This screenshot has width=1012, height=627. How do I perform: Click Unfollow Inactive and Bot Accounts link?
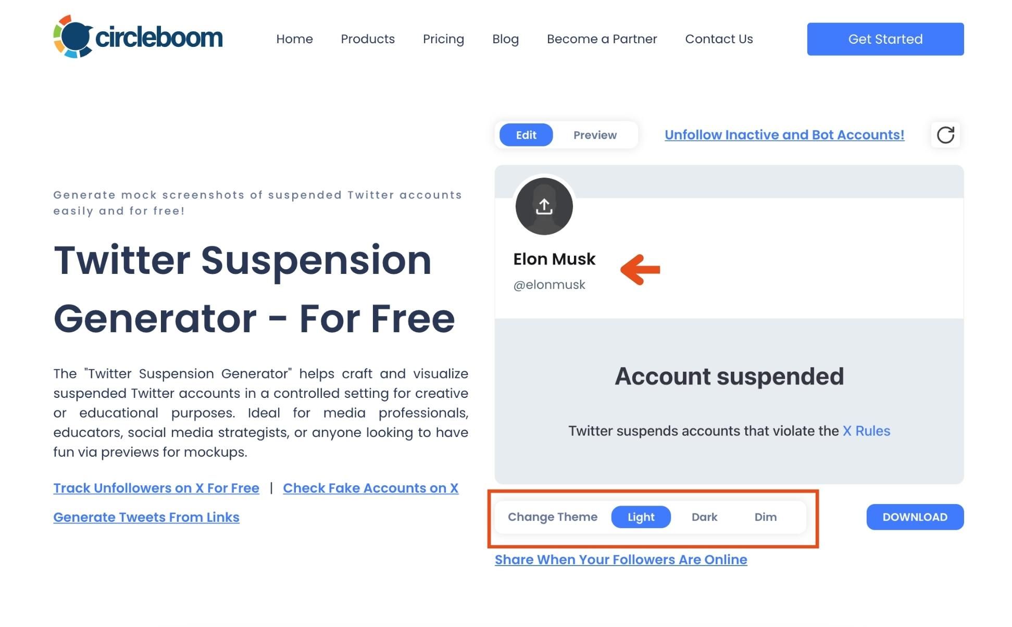coord(785,134)
